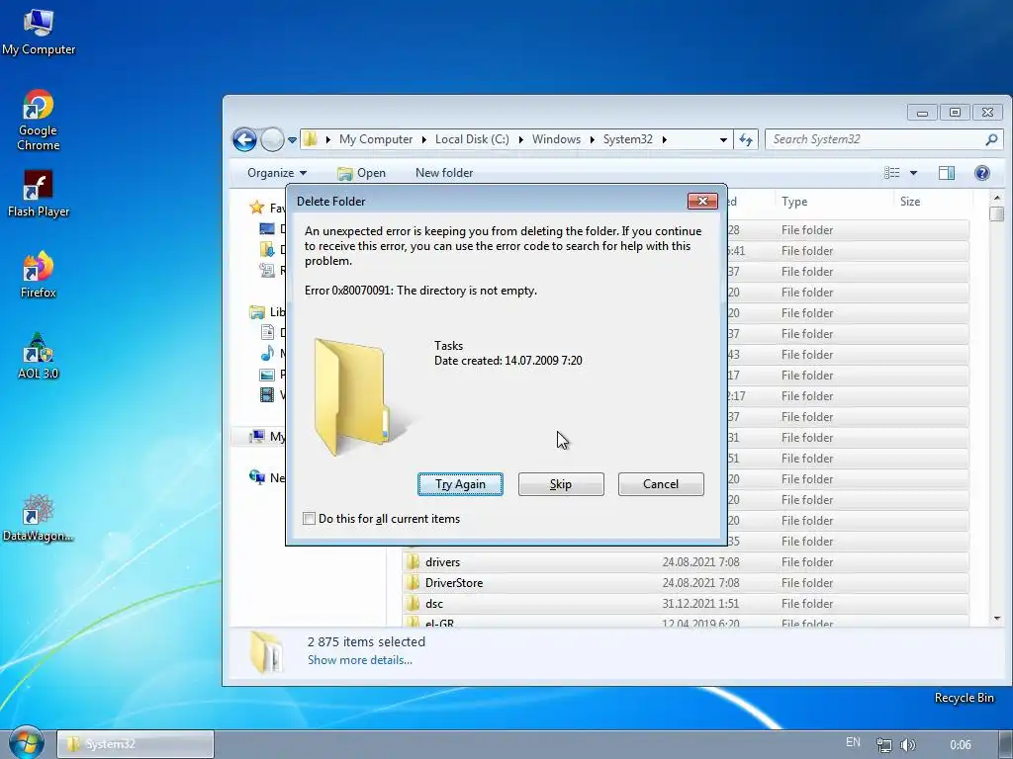Screen dimensions: 1013x759
Task: Click the vertical scrollbar up arrow
Action: coord(997,197)
